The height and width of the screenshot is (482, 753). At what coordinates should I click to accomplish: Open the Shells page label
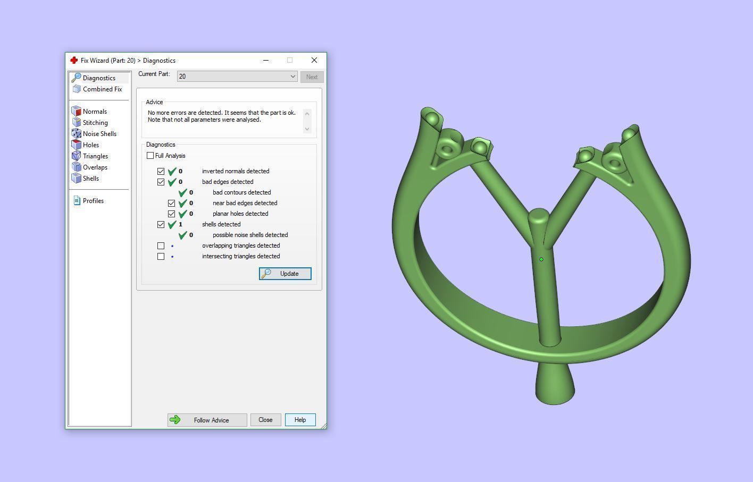[91, 179]
